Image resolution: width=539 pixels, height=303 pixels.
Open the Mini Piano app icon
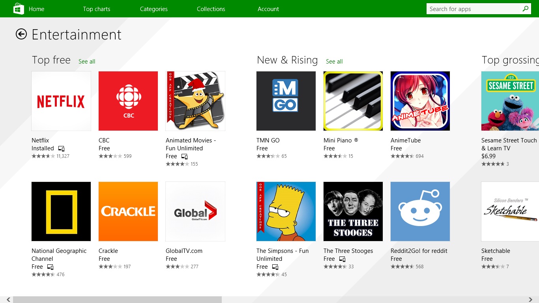click(x=353, y=101)
